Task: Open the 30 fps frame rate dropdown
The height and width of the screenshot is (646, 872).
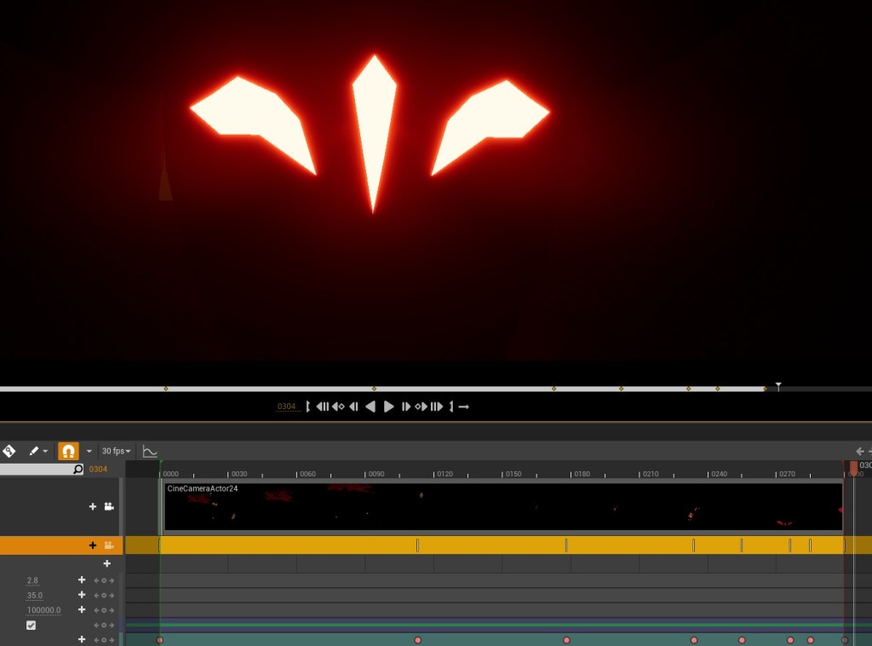Action: 116,451
